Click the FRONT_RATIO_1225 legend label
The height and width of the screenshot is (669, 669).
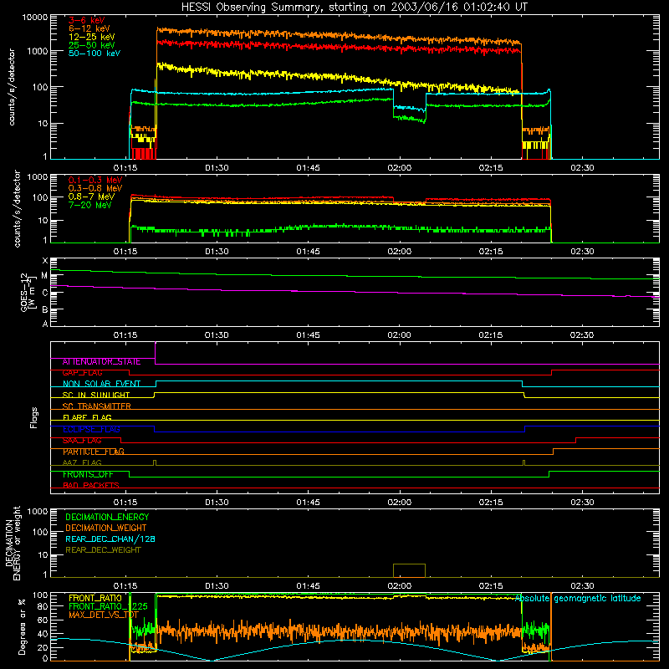[108, 606]
